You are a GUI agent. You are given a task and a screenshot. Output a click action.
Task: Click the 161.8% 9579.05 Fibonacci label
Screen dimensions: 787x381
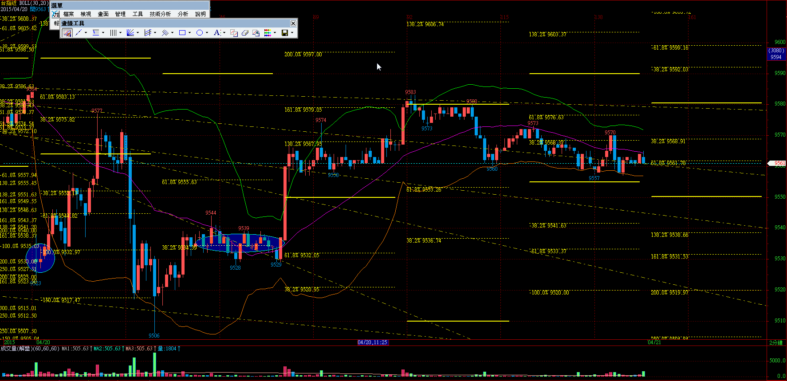point(303,110)
